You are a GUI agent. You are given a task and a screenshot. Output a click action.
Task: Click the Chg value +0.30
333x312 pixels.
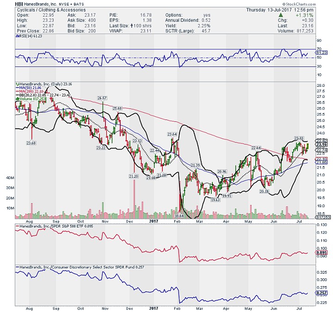click(308, 20)
